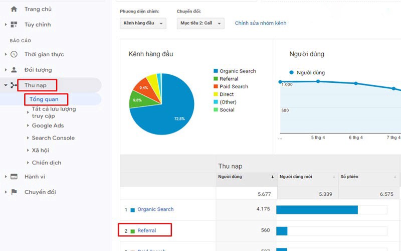Click the Referral users value 560

coord(266,230)
